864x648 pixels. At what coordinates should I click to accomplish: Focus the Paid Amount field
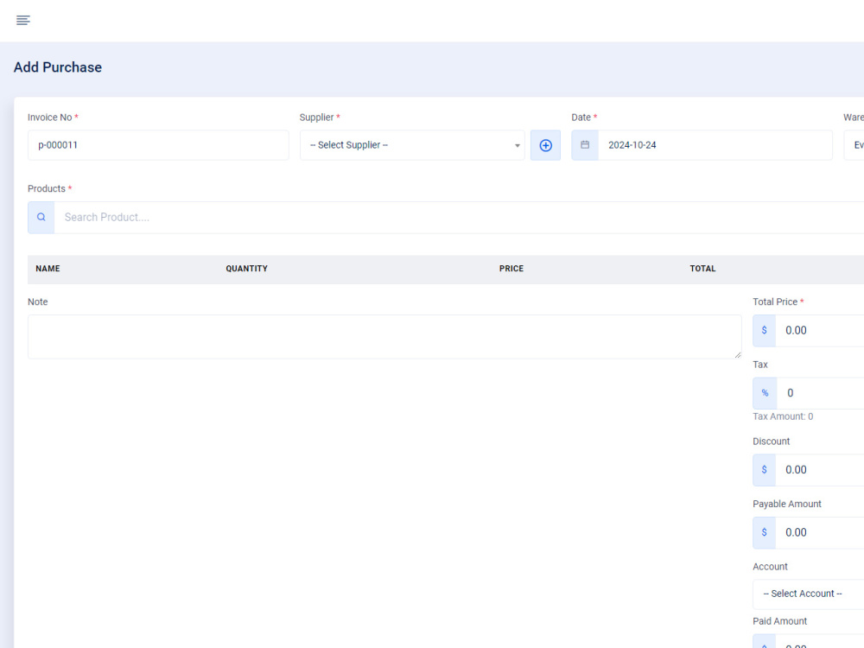pos(820,641)
